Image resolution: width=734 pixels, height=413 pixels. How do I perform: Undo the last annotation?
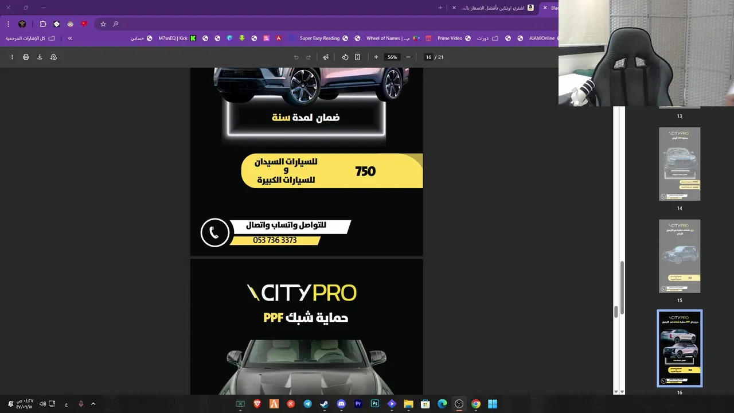(x=296, y=57)
